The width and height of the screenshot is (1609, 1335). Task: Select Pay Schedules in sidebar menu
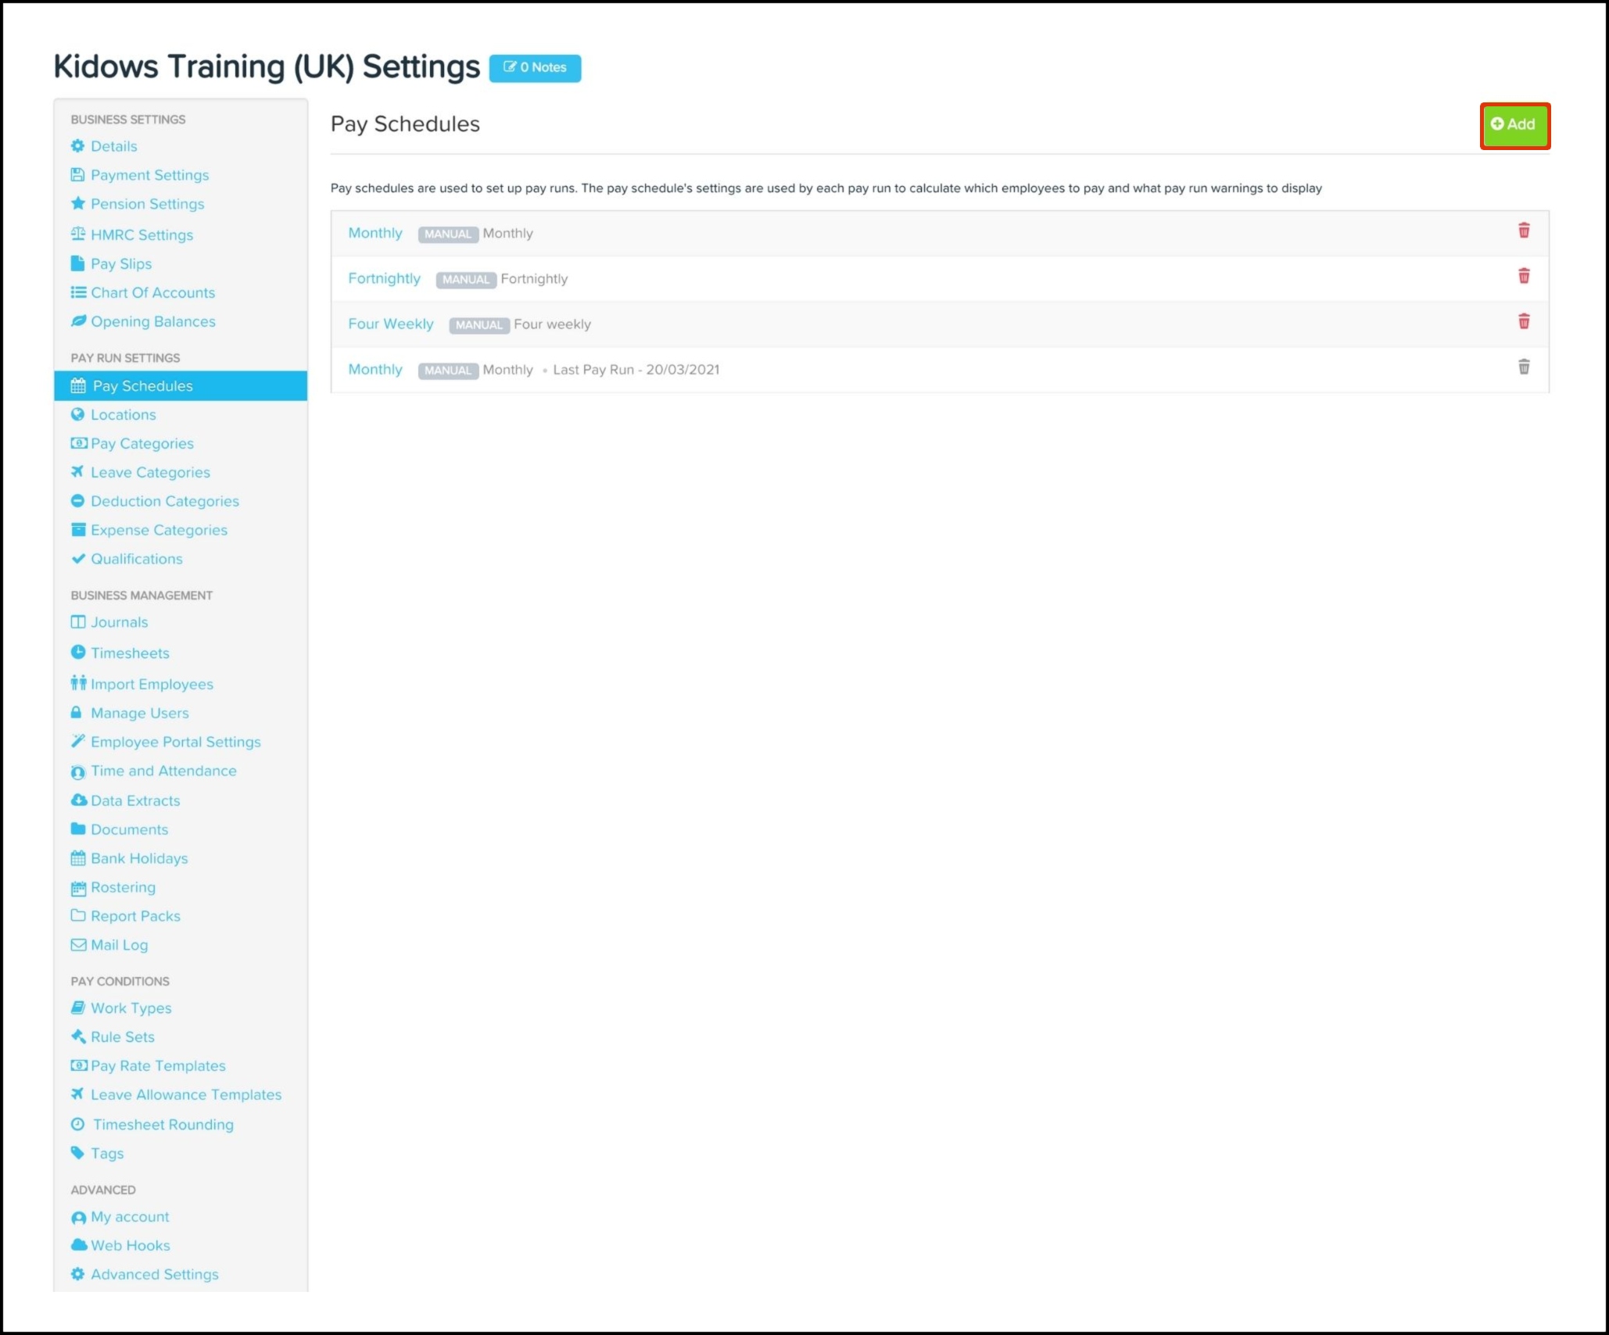coord(142,386)
